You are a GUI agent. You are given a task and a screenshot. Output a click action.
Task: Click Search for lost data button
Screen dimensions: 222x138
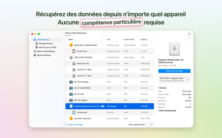[174, 71]
